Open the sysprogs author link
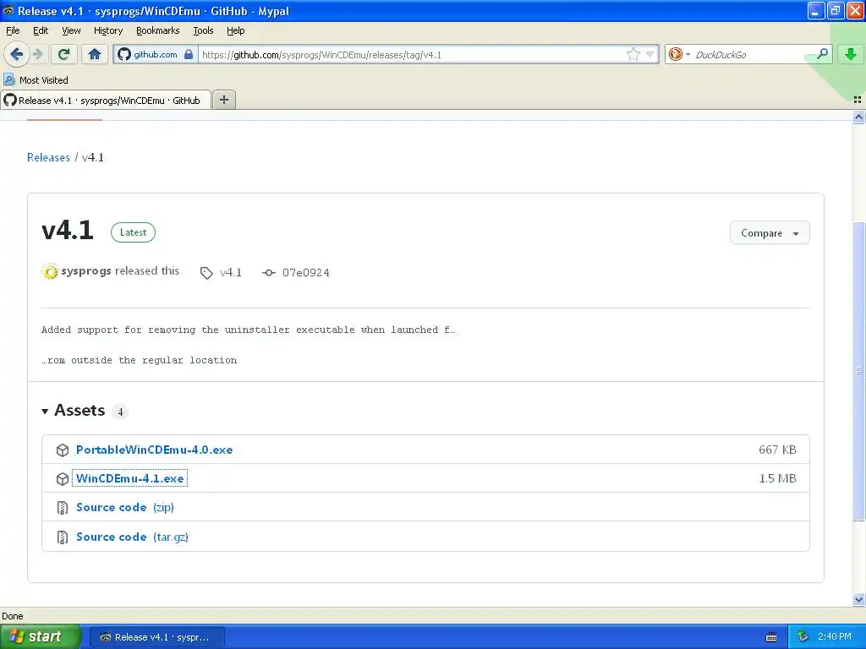866x649 pixels. click(86, 271)
